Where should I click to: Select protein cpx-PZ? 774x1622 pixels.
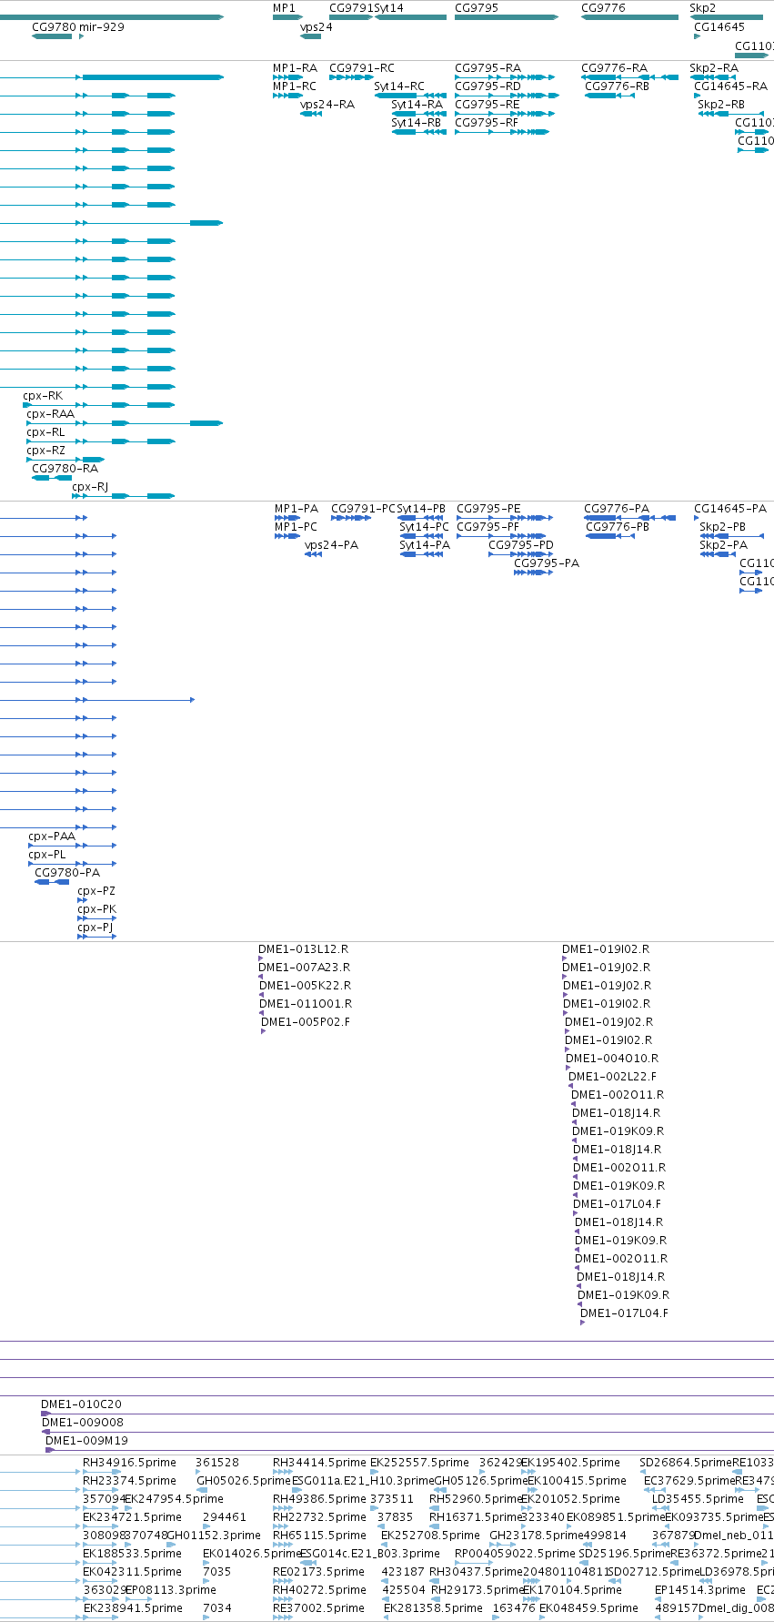click(96, 891)
